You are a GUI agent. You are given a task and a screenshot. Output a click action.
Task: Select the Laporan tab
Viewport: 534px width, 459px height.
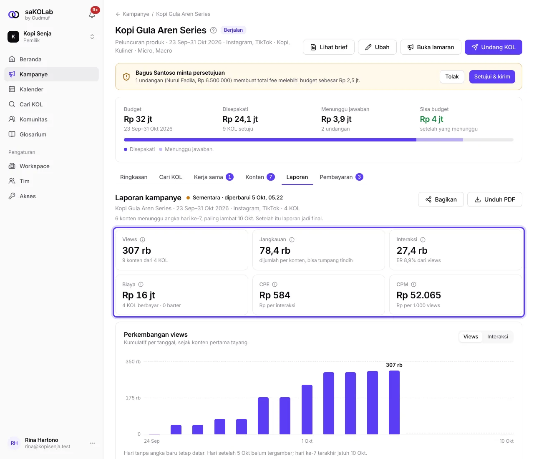297,177
